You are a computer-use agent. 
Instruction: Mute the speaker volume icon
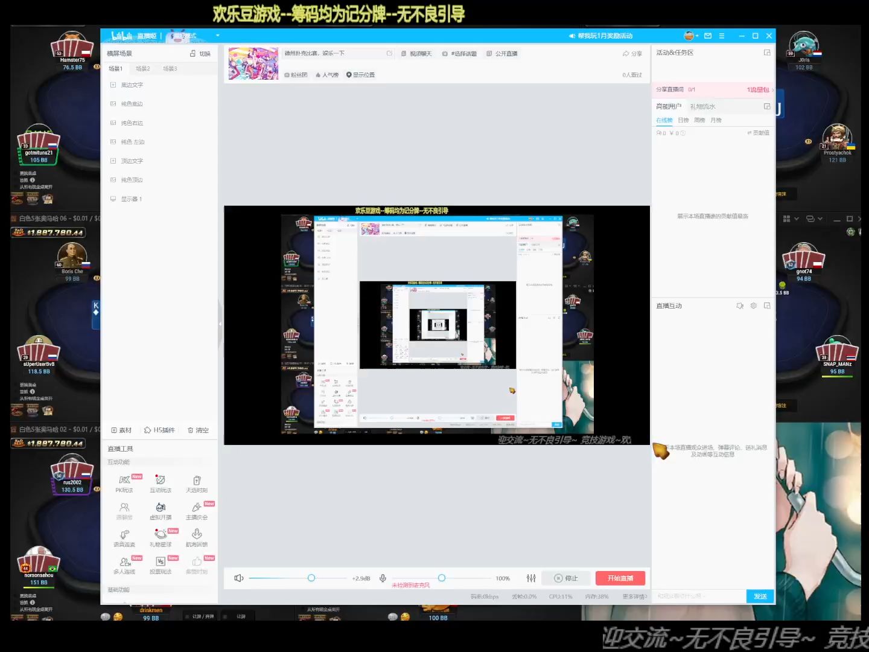click(238, 578)
